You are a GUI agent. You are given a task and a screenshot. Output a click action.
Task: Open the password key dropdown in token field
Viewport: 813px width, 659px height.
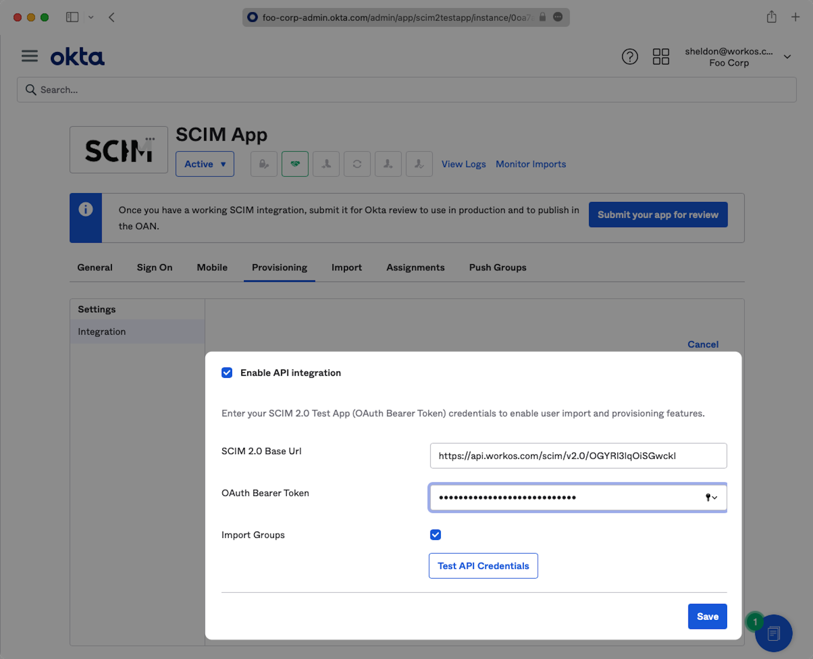coord(711,498)
